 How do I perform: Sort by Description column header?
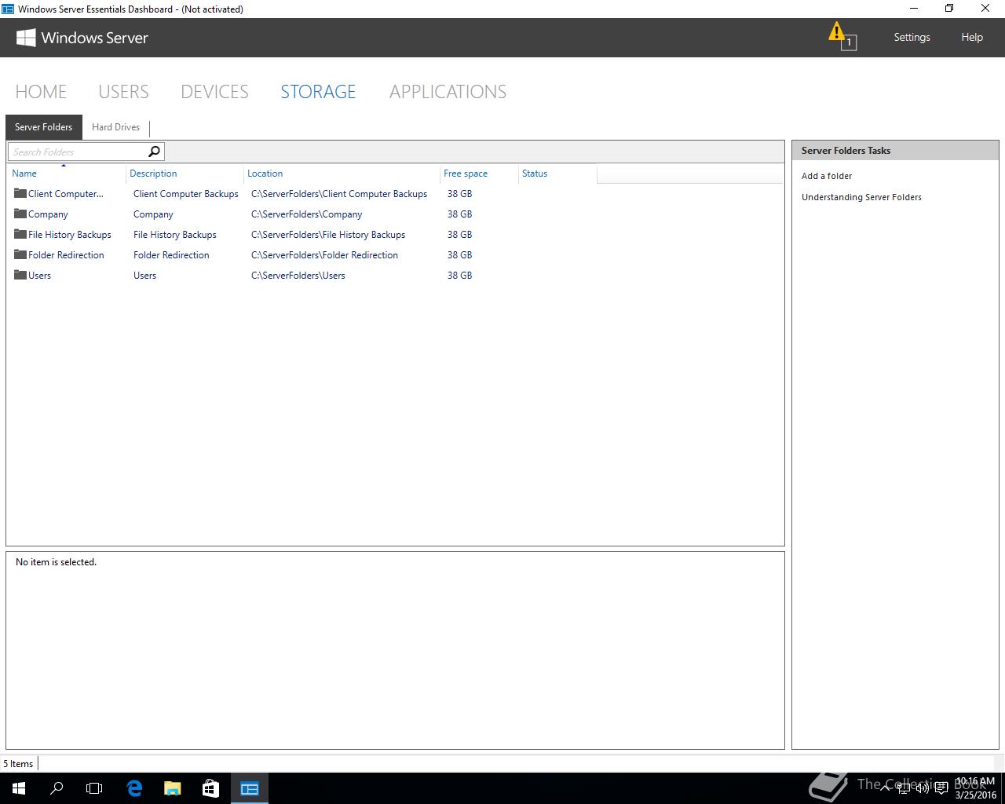[x=185, y=174]
